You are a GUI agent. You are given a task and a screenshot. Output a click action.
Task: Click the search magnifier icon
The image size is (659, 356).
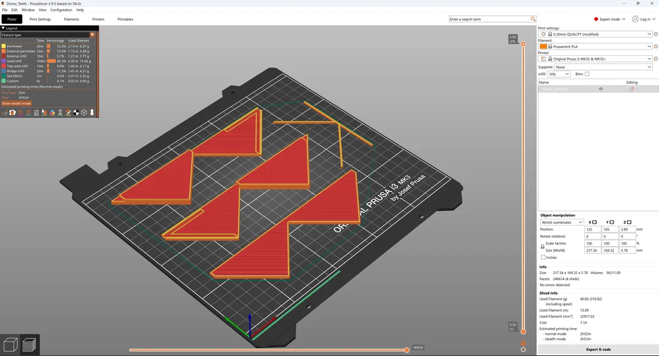tap(533, 19)
